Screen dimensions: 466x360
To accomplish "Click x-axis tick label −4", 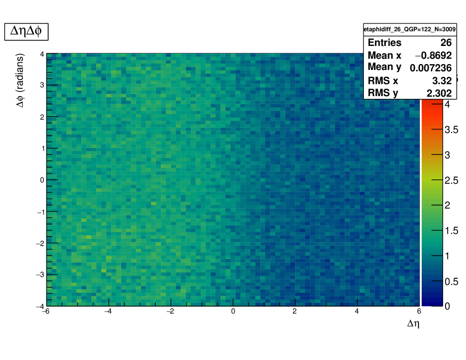I will pyautogui.click(x=108, y=311).
